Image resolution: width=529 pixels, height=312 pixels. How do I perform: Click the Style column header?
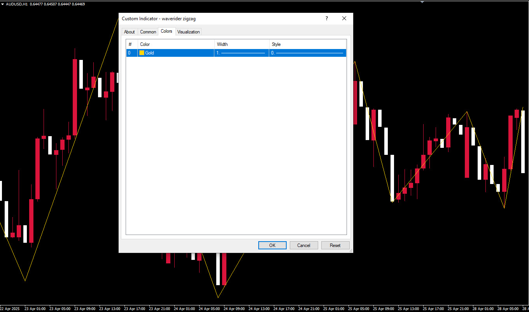308,44
